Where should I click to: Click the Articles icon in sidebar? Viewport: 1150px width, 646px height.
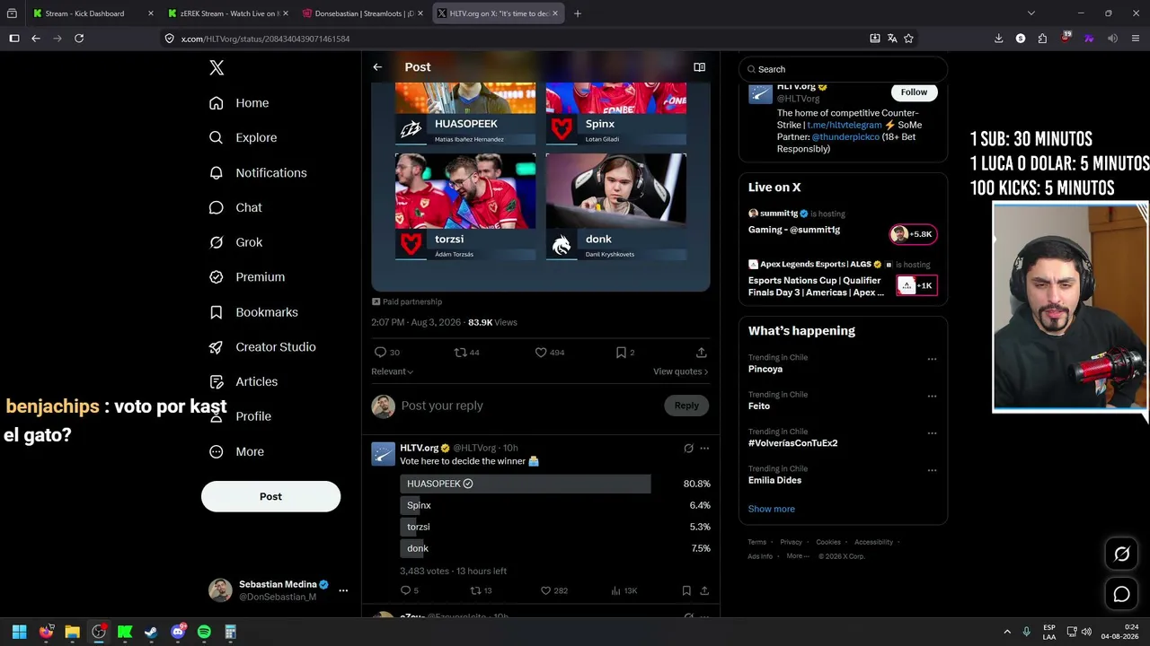coord(217,382)
